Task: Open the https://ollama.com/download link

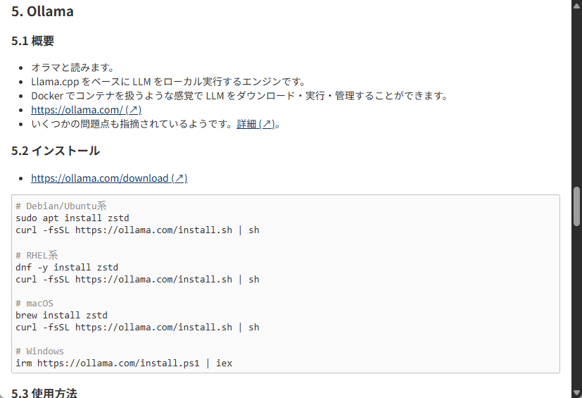Action: pos(100,178)
